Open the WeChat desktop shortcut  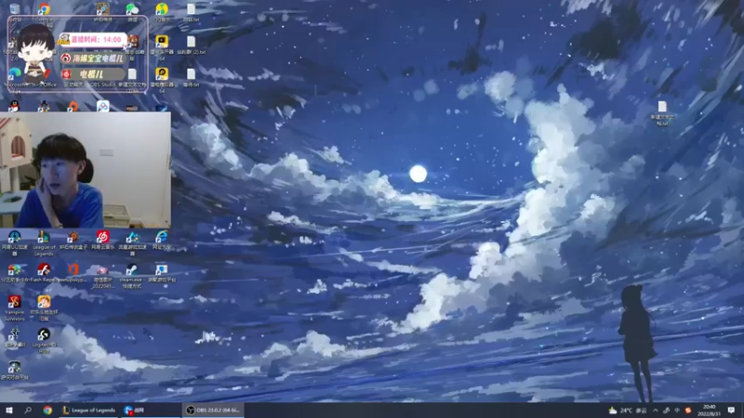click(132, 12)
